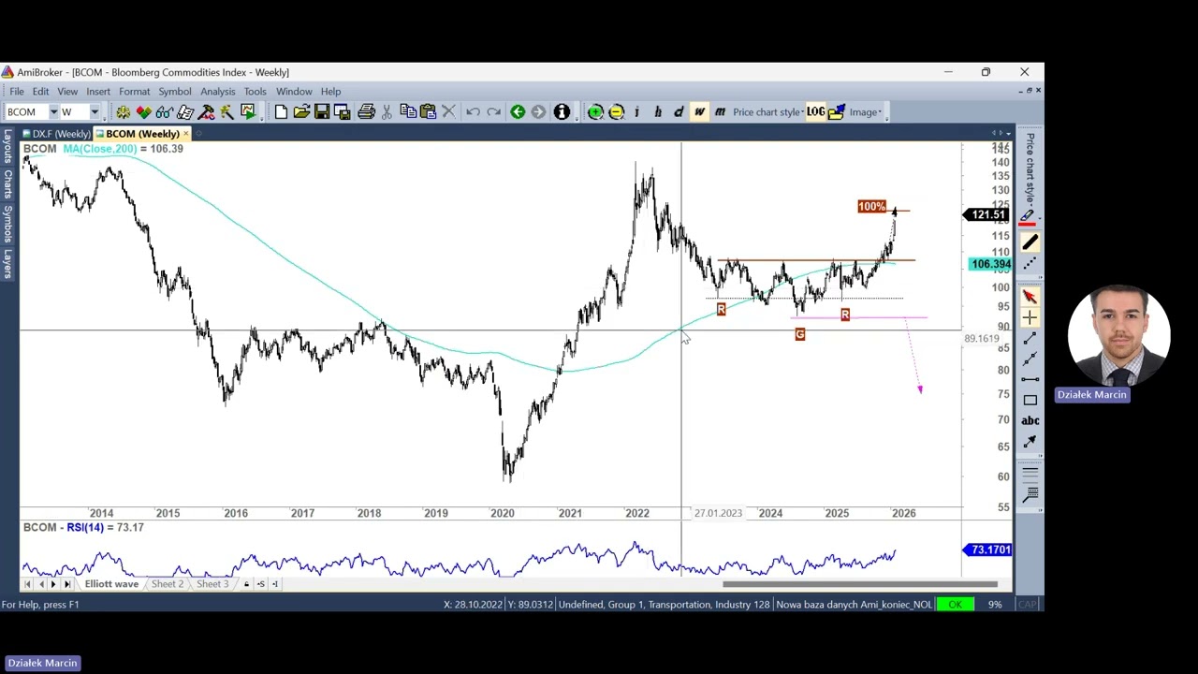The height and width of the screenshot is (674, 1198).
Task: Zoom in with green plus magnifier
Action: click(x=595, y=112)
